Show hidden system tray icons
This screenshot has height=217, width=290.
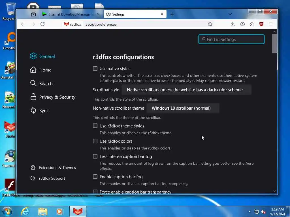250,212
